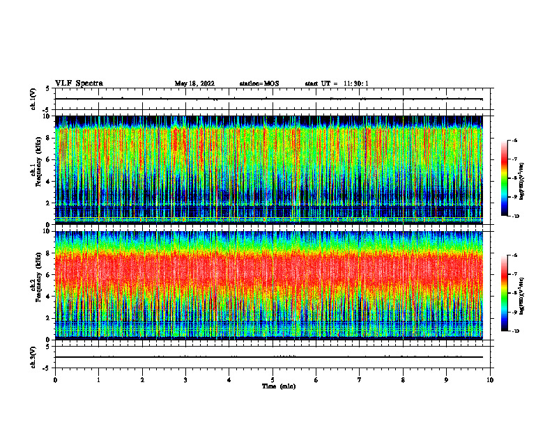Screen dimensions: 552x426
Task: Click the ch.2 spectrogram color scale bar
Action: [504, 293]
